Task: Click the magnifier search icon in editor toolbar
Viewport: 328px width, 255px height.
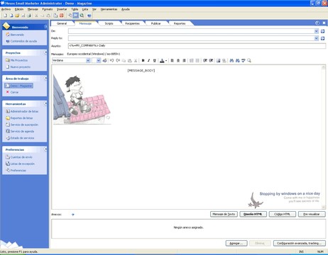Action: click(249, 60)
